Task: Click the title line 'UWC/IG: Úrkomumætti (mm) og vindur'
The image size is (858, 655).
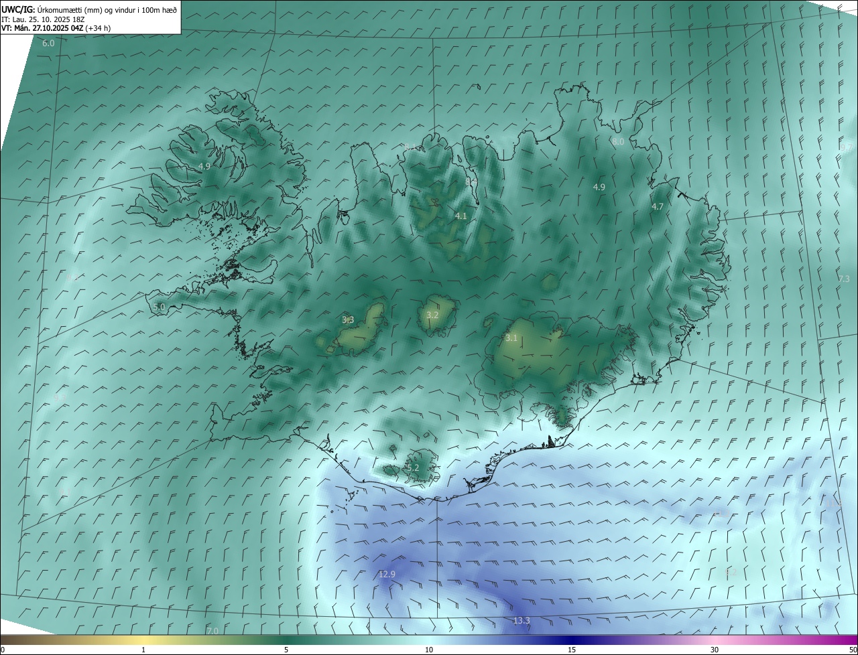Action: (89, 9)
